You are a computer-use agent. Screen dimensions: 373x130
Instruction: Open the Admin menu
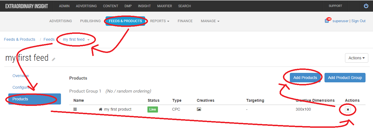64,6
